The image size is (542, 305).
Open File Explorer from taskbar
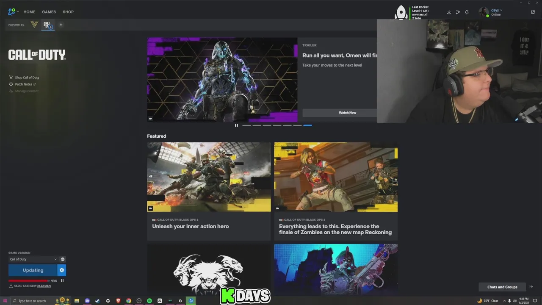click(77, 301)
